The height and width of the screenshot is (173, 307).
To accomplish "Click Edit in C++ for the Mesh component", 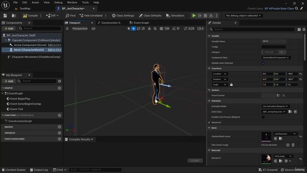I will (x=54, y=50).
